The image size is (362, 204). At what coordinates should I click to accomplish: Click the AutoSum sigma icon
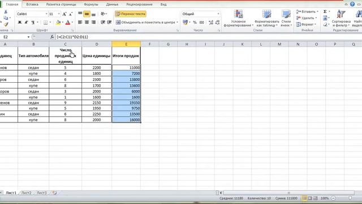[x=325, y=11]
